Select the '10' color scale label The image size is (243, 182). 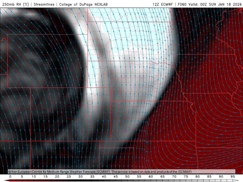34,177
